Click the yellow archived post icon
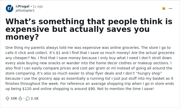This screenshot has width=180, height=108. tap(164, 8)
